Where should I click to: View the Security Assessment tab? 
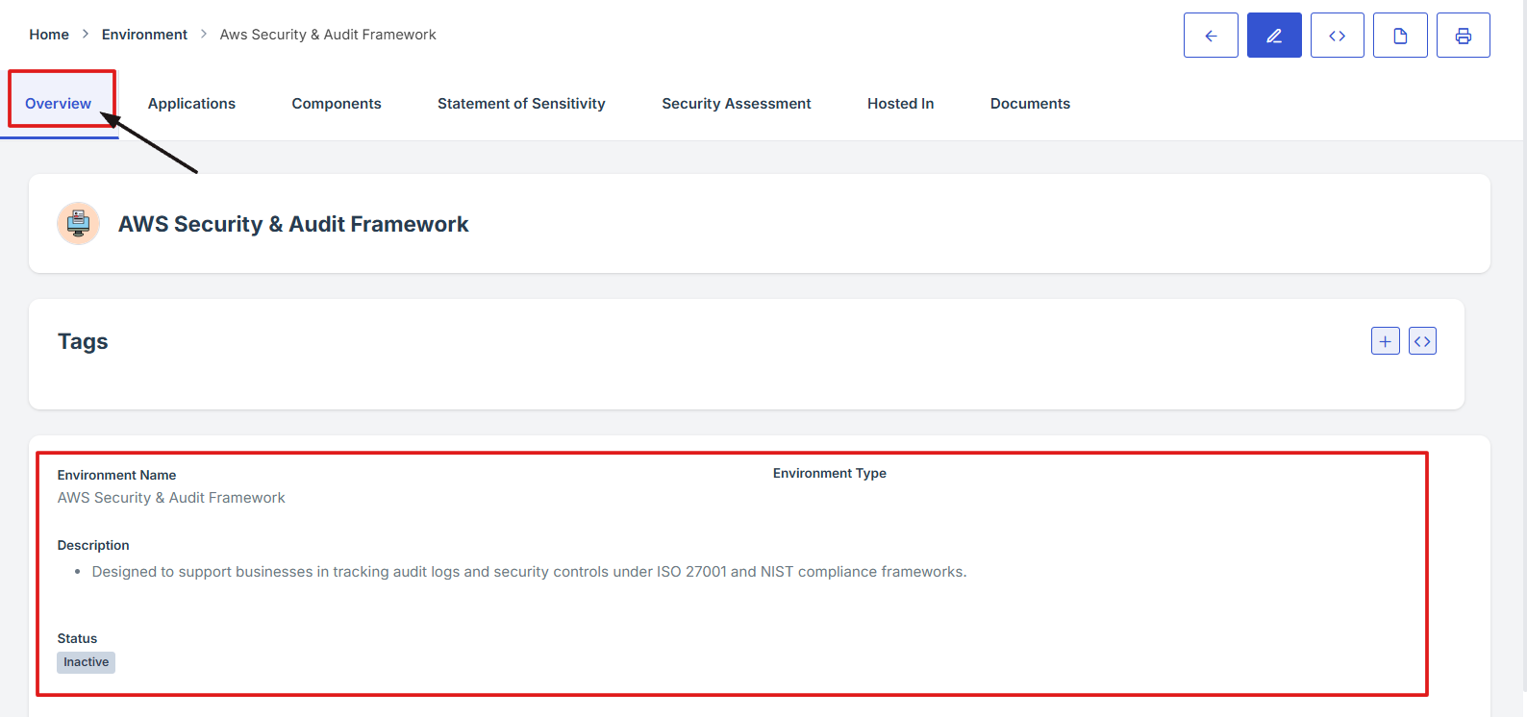point(736,104)
